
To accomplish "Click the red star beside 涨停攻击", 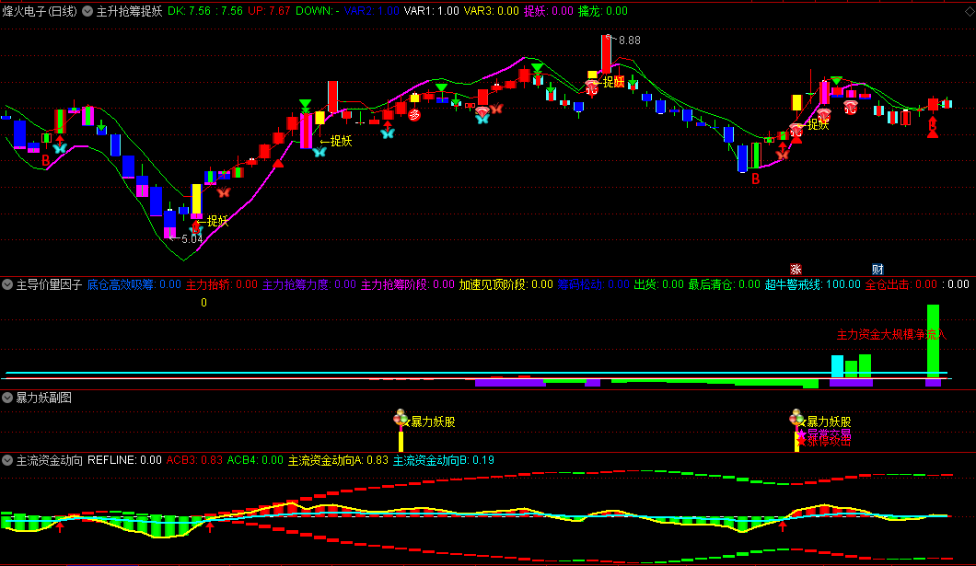I will tap(802, 441).
